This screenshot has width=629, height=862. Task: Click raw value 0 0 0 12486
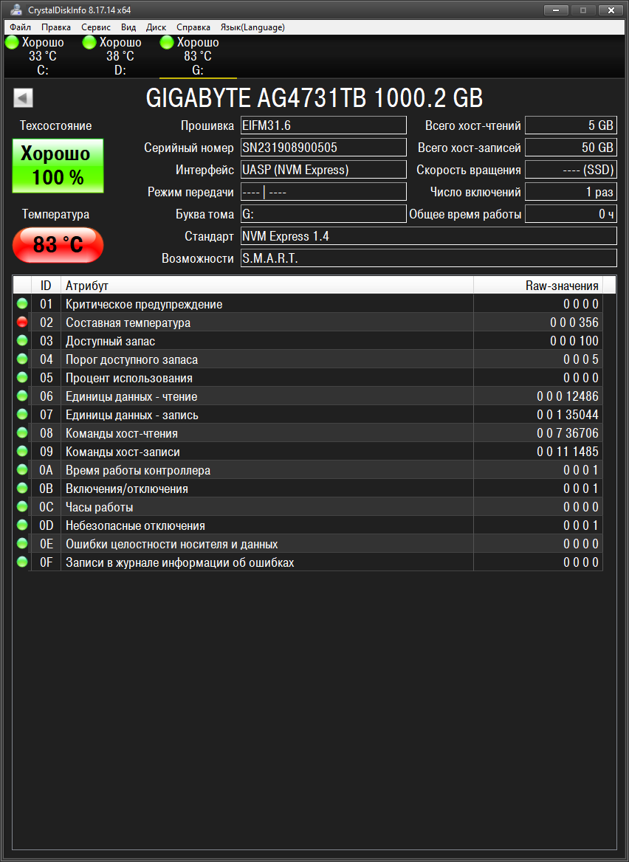(568, 396)
